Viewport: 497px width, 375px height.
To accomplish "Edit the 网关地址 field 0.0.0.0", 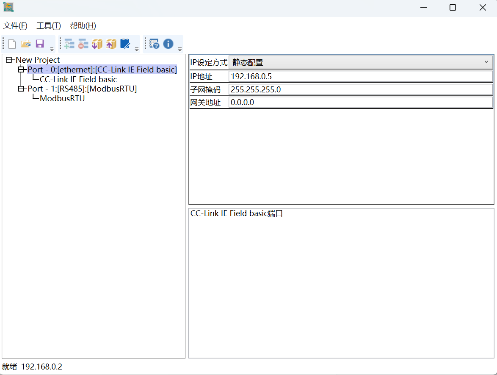I will tap(361, 102).
